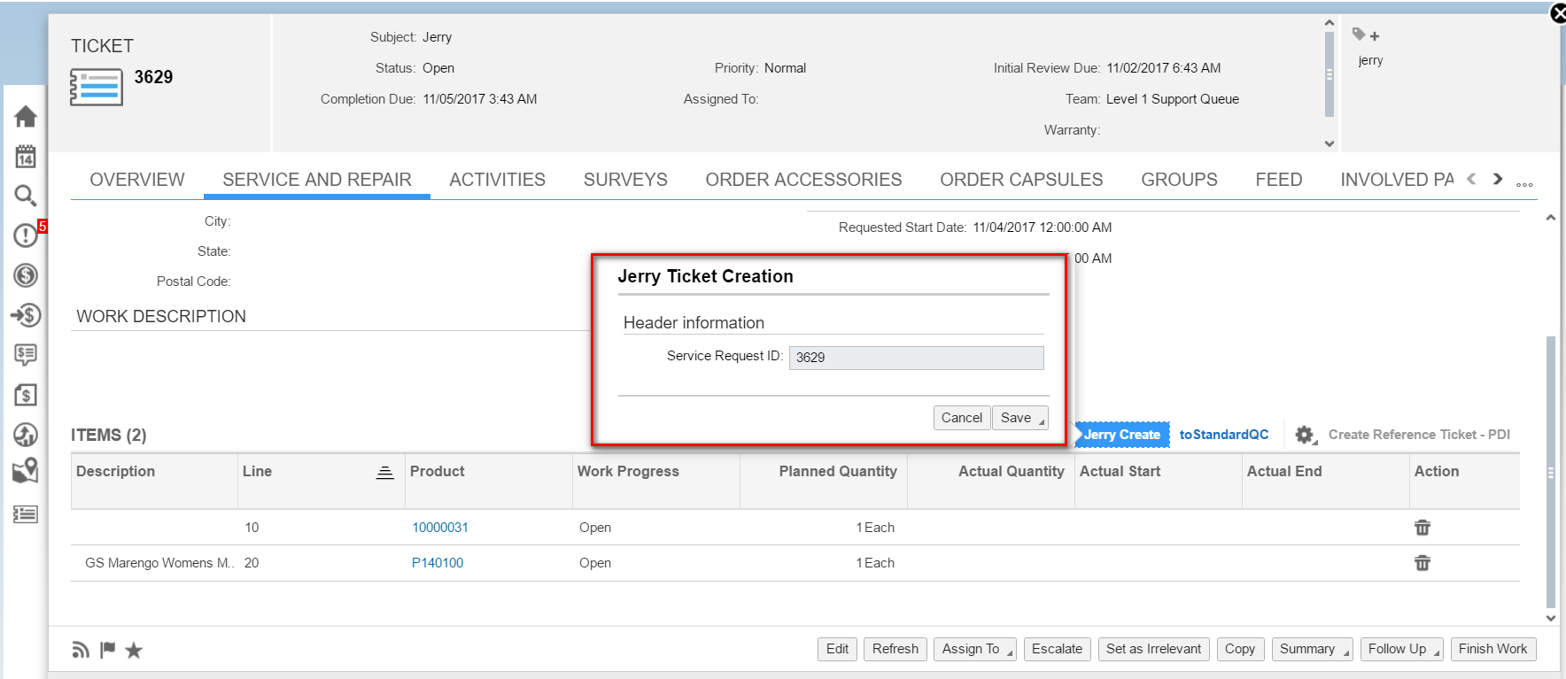Click the Planned Quantity column header
Viewport: 1566px width, 679px height.
838,472
